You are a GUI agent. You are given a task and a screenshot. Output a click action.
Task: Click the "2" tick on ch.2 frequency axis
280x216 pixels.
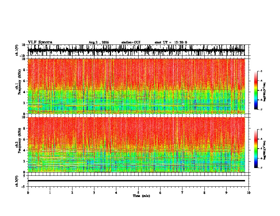point(24,161)
